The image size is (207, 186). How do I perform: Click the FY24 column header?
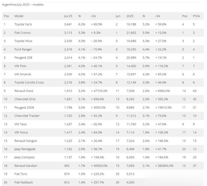point(196,16)
